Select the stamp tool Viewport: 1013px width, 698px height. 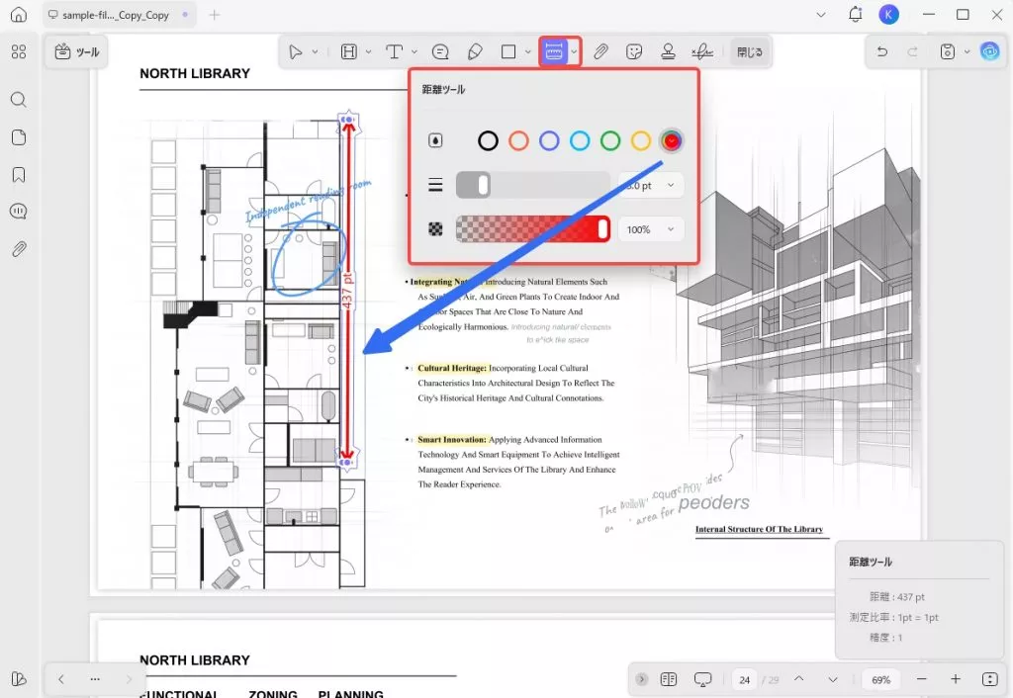tap(668, 51)
